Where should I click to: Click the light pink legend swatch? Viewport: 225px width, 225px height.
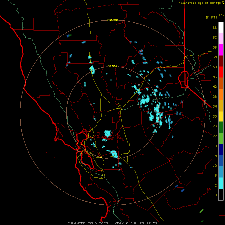(x=221, y=38)
